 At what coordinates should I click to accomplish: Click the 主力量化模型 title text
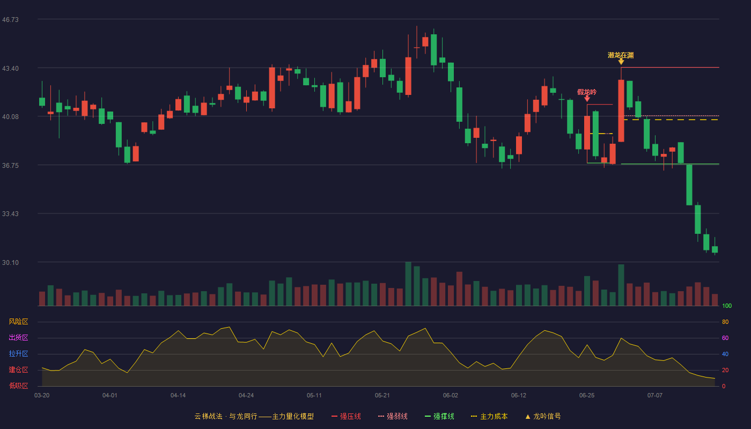point(293,416)
